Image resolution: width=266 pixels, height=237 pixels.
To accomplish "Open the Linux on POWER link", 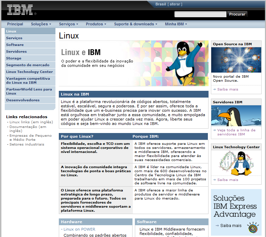I will tap(79, 229).
